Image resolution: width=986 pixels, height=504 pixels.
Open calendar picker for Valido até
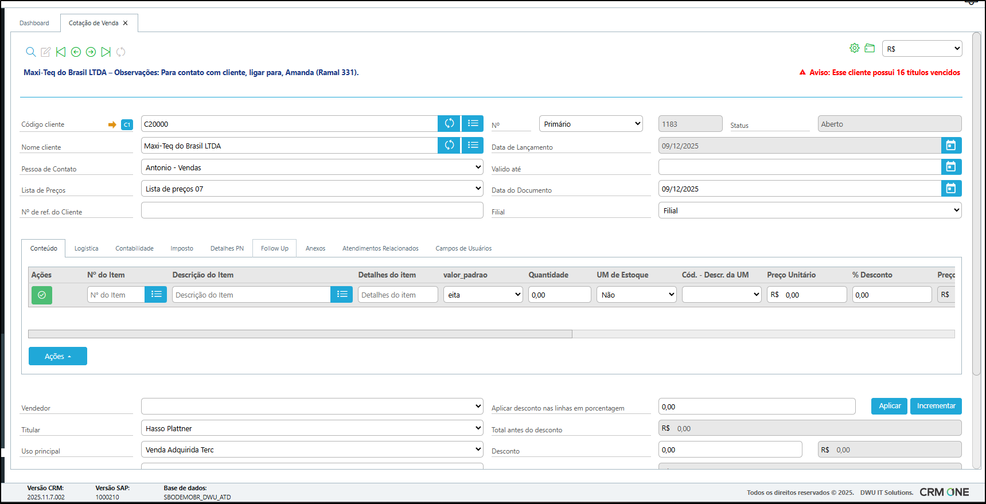pos(951,167)
